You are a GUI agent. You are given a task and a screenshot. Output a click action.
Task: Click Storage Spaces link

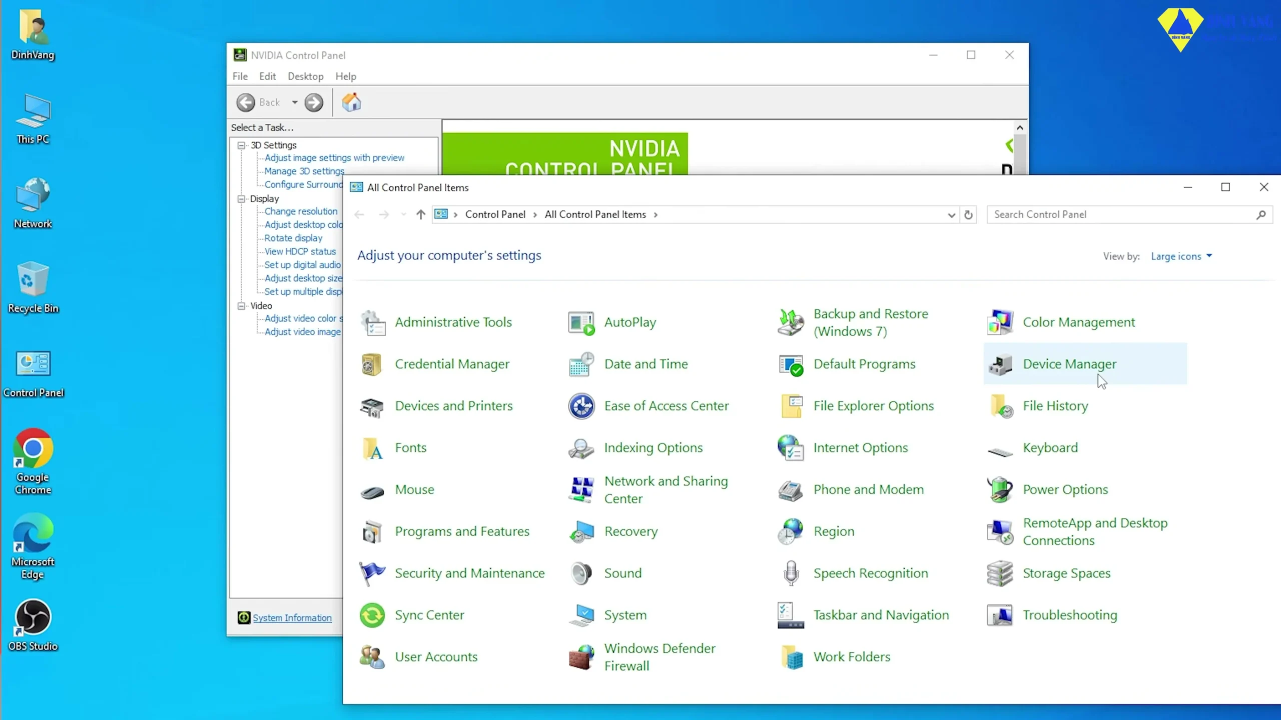click(1067, 573)
